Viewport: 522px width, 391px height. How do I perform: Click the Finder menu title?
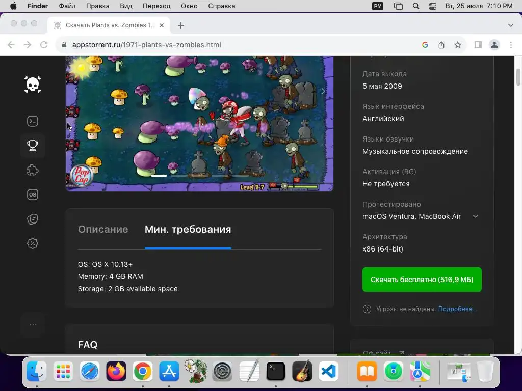click(38, 6)
